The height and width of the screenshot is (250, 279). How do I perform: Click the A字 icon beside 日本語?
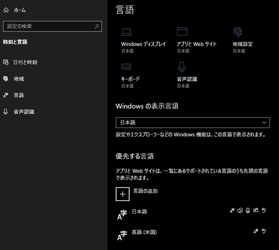point(122,215)
